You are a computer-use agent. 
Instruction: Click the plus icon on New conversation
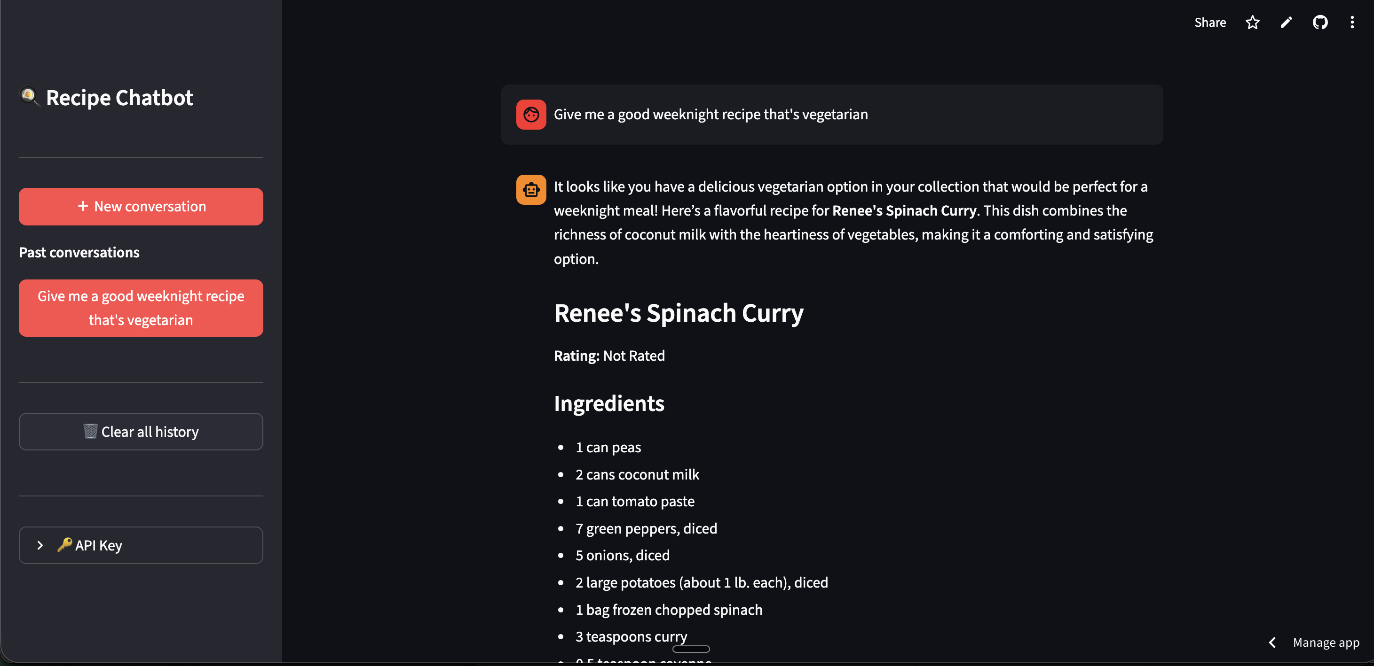tap(83, 206)
